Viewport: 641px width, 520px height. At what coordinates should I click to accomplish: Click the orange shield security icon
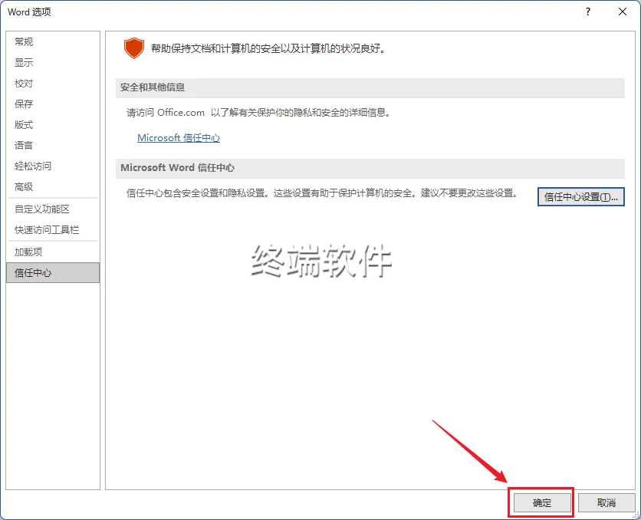(x=134, y=48)
